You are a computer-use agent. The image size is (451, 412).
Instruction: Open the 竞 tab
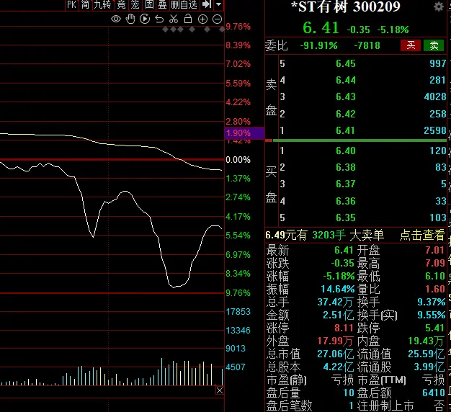tap(121, 4)
